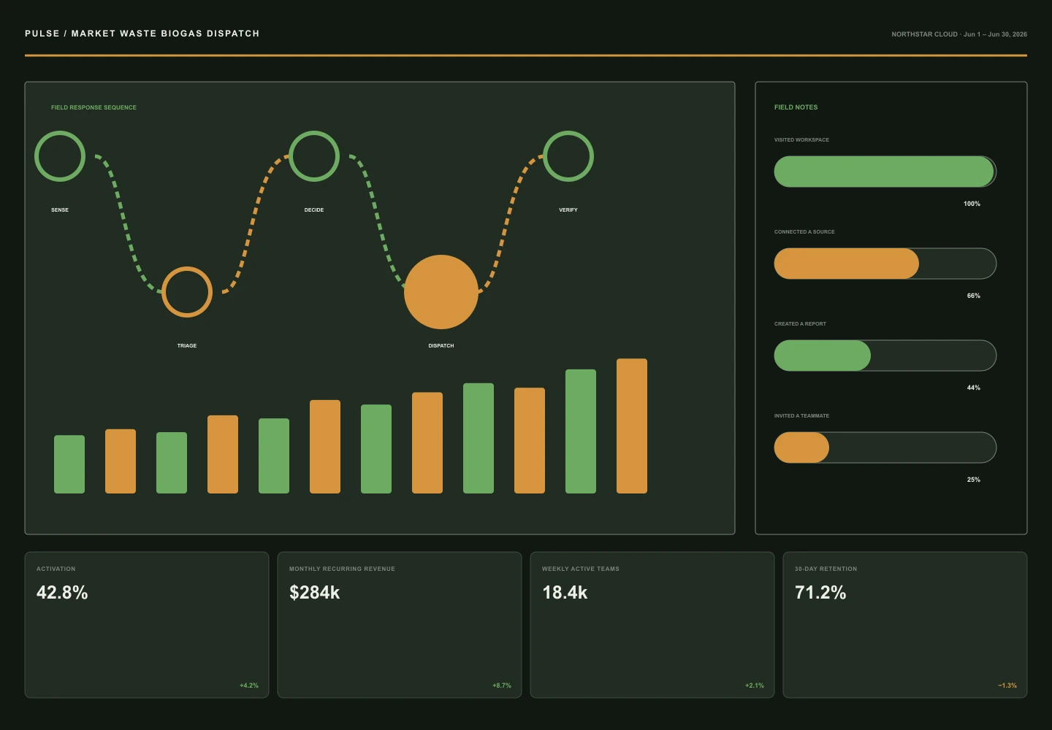
Task: Click the 71.2% retention value
Action: point(820,592)
